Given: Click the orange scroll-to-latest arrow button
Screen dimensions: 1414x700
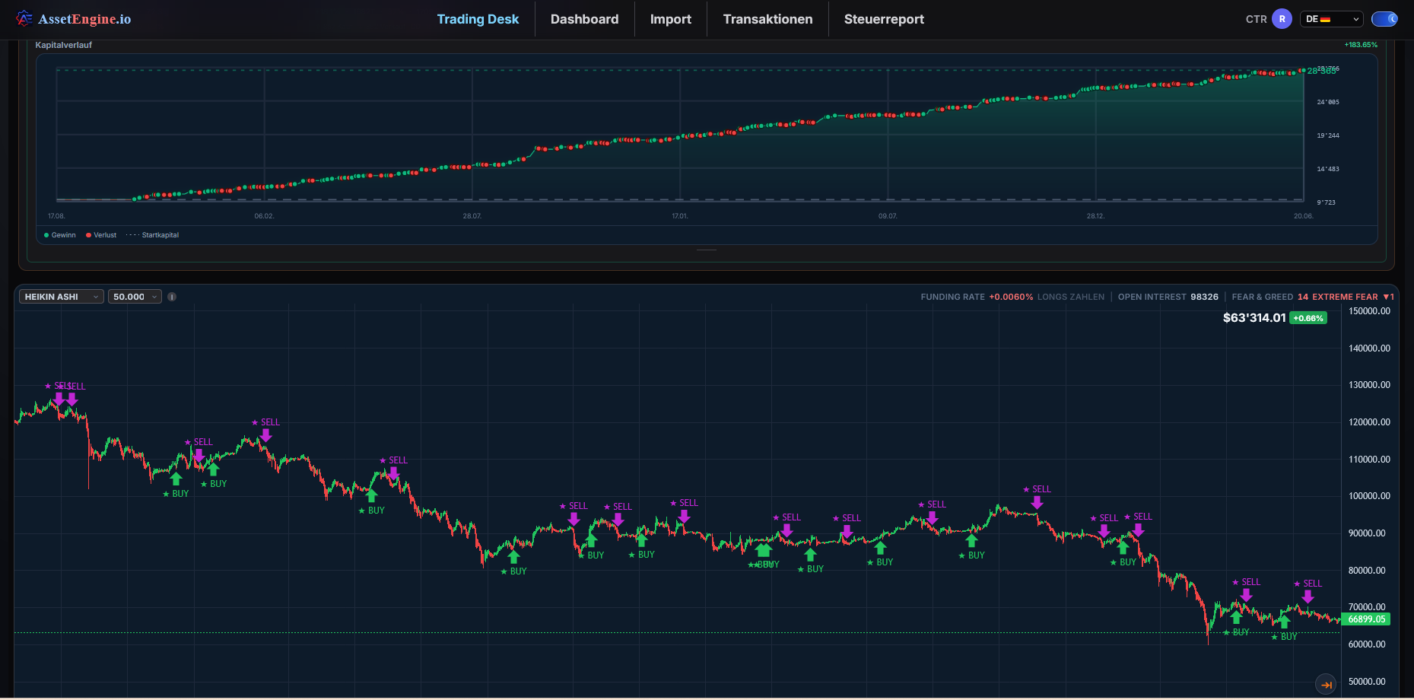Looking at the screenshot, I should coord(1326,685).
